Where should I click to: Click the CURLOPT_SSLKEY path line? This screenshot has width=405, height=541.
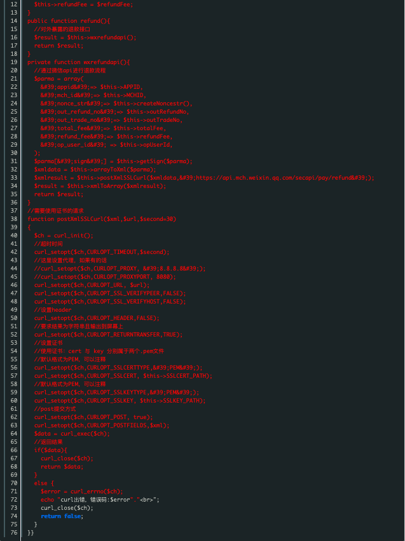[x=120, y=401]
